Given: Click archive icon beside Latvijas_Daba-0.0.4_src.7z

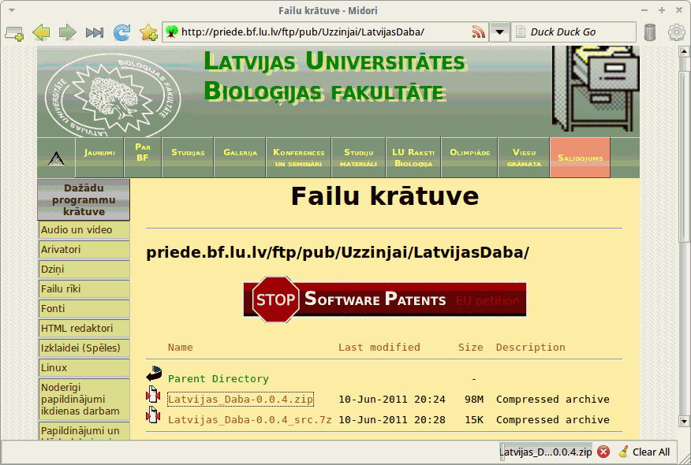Looking at the screenshot, I should pos(153,415).
